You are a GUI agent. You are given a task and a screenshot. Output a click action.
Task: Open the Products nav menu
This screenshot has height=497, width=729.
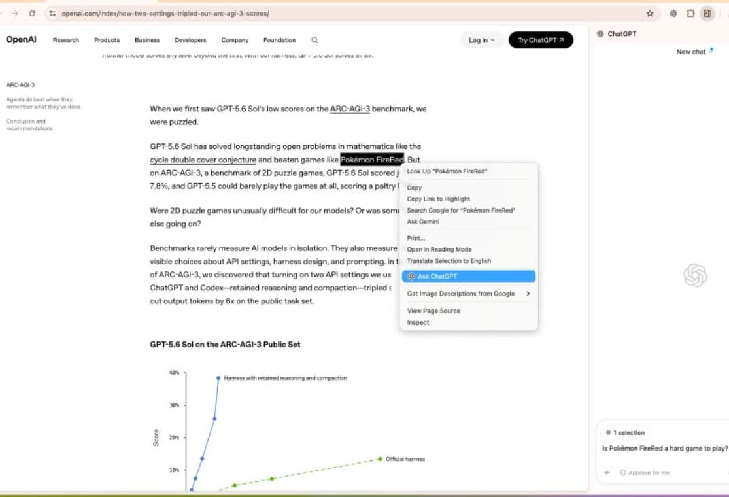point(107,40)
